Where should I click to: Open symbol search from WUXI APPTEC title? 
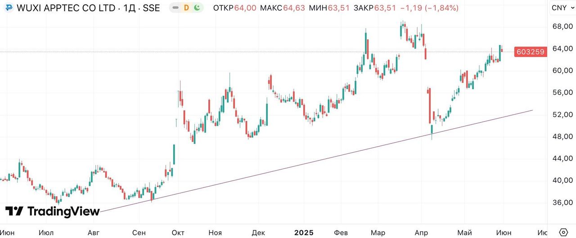88,8
